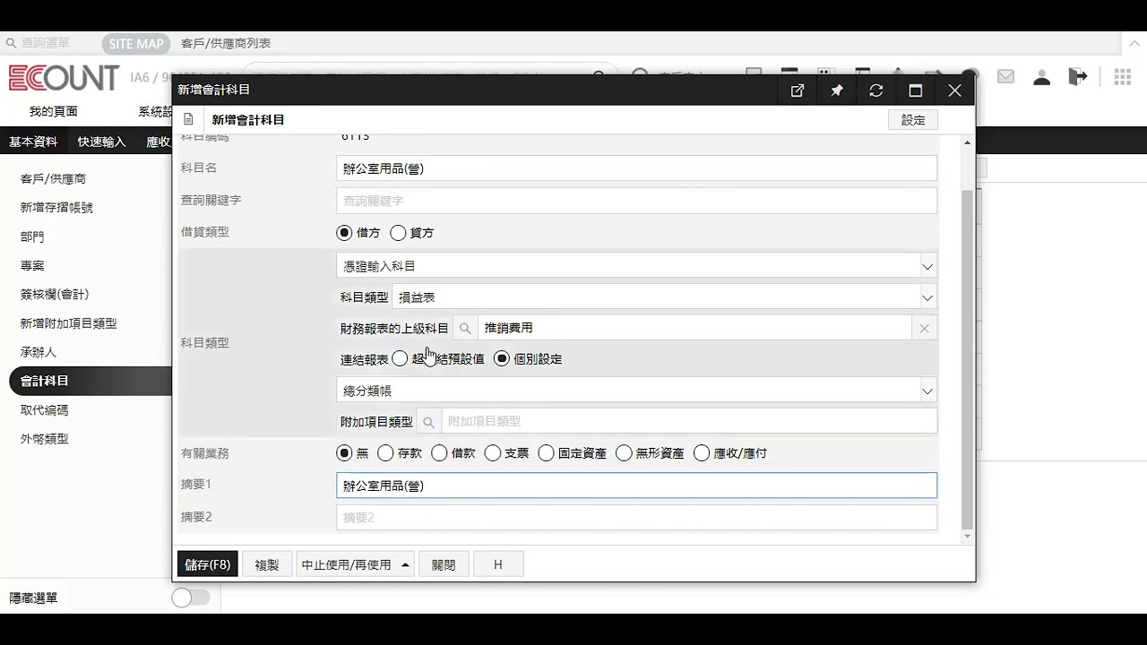Click the search magnifier beside 查詢選單

[11, 43]
